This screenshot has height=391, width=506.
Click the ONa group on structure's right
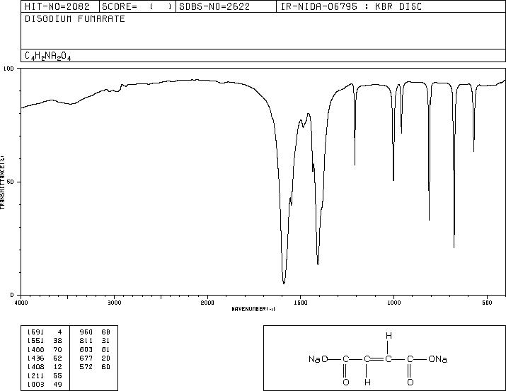[437, 359]
